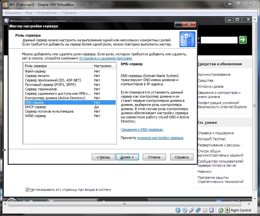Click the vertical scrollbar down arrow

coord(255,199)
